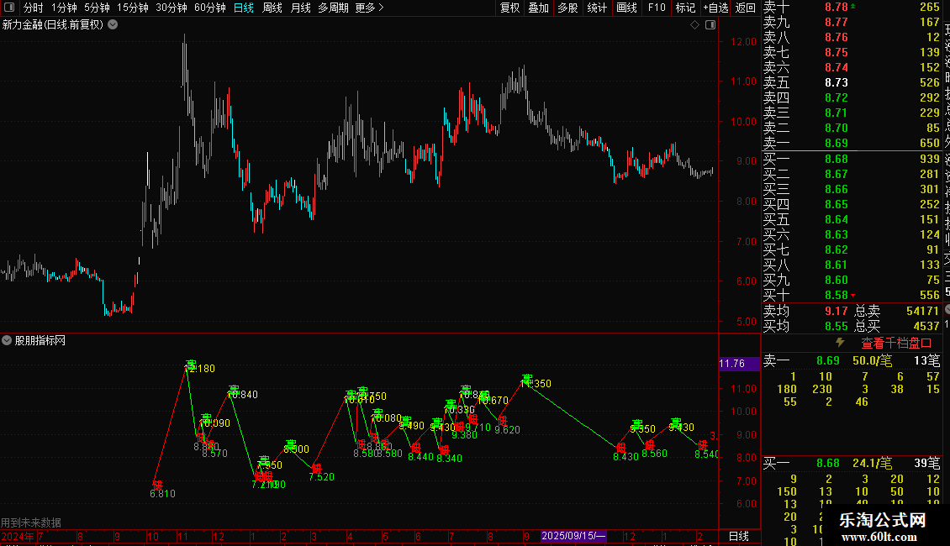
Task: Switch to 分时 intraday view
Action: point(34,8)
